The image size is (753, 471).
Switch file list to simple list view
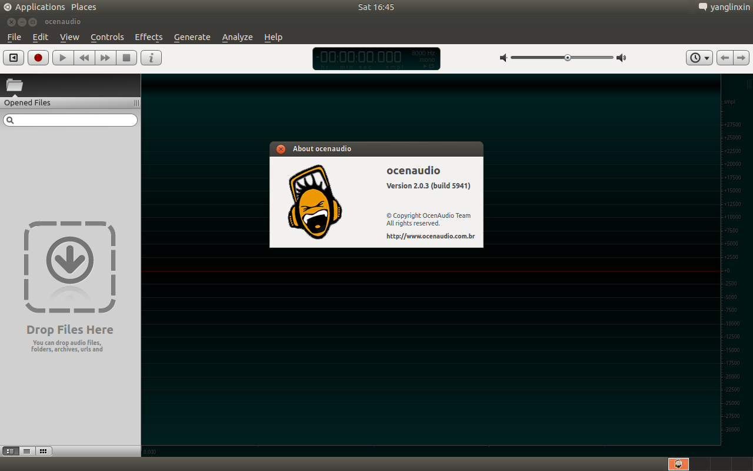pos(26,451)
